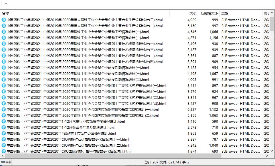Go up one folder level with the arrow
275x166 pixels.
[6, 4]
